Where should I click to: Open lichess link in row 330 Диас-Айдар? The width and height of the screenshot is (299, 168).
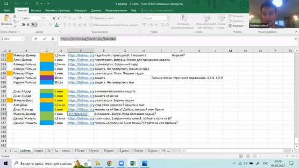pos(81,91)
